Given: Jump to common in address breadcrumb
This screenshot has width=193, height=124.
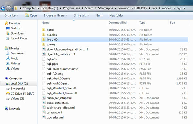Looking at the screenshot, I should [124, 8].
